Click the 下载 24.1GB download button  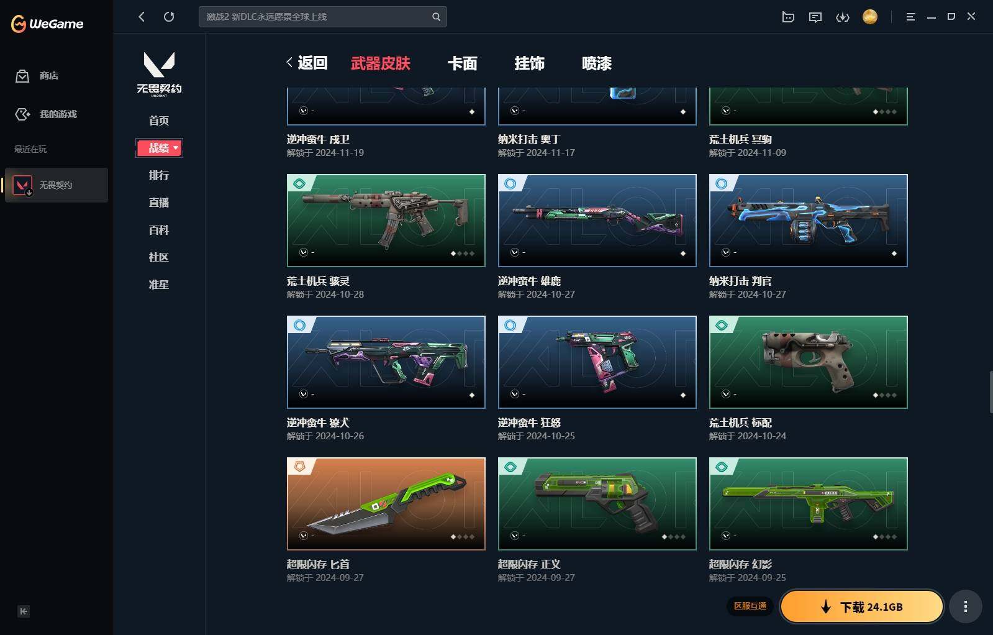(x=862, y=606)
